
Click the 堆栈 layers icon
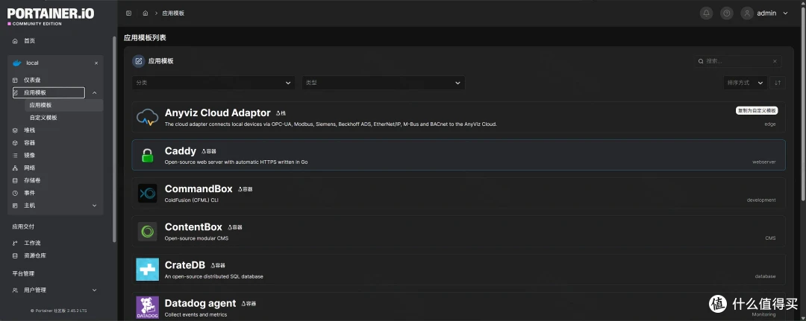15,130
